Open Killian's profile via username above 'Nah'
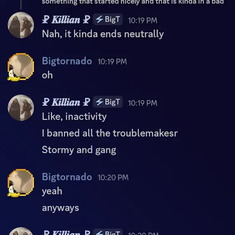Image resolution: width=235 pixels, height=235 pixels. click(x=66, y=20)
